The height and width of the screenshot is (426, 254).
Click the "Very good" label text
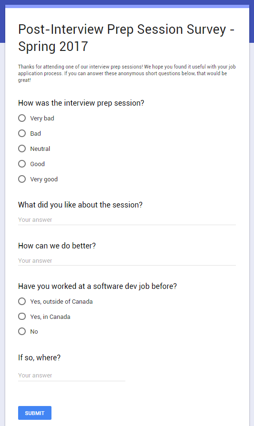coord(44,179)
